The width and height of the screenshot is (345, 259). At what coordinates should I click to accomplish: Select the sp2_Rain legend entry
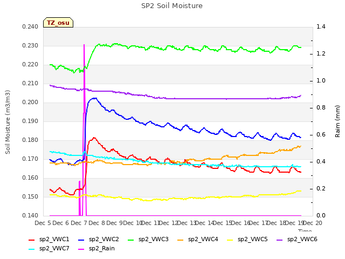pos(96,248)
